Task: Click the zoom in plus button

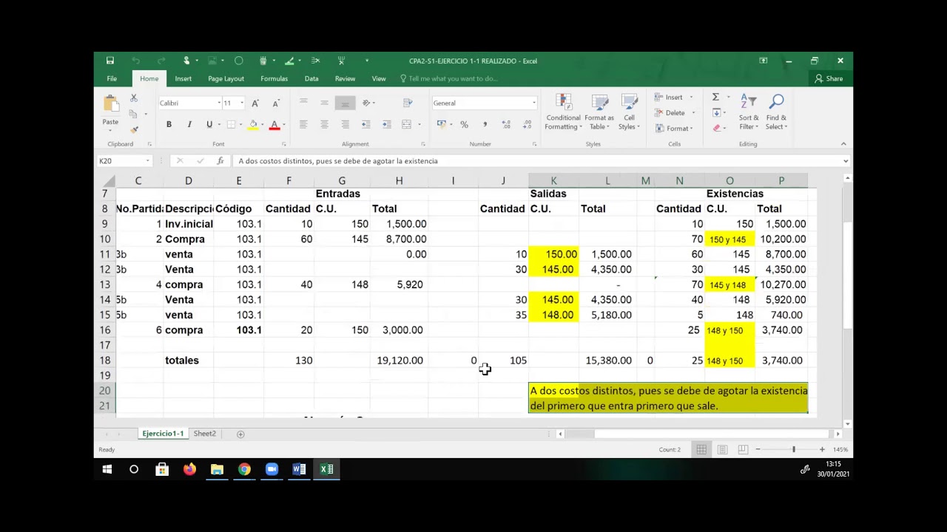Action: pos(822,449)
